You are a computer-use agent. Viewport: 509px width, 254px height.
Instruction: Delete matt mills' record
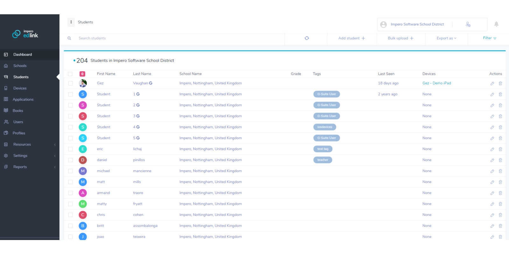pos(500,182)
